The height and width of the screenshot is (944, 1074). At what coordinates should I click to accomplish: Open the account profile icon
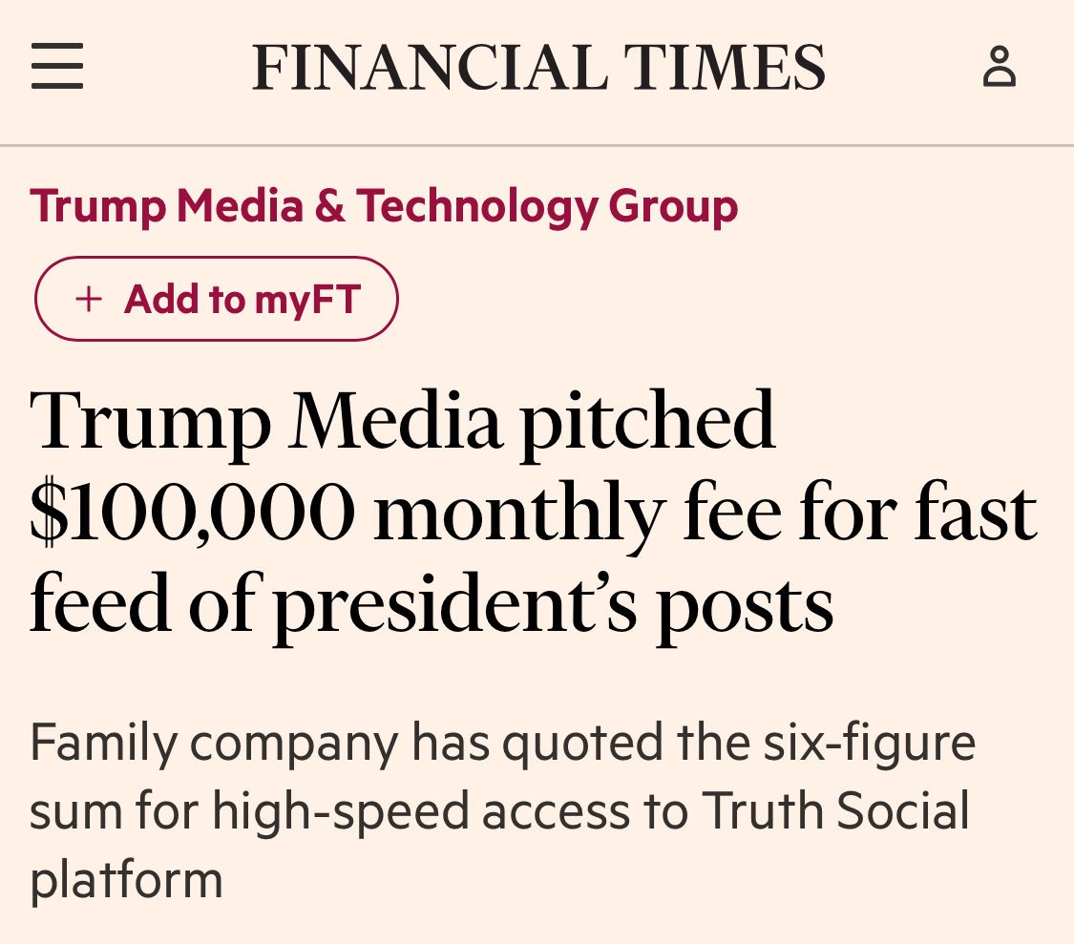(x=1000, y=67)
